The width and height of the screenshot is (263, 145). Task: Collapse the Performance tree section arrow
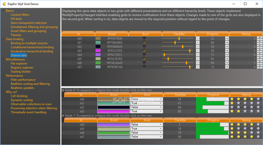click(x=3, y=75)
